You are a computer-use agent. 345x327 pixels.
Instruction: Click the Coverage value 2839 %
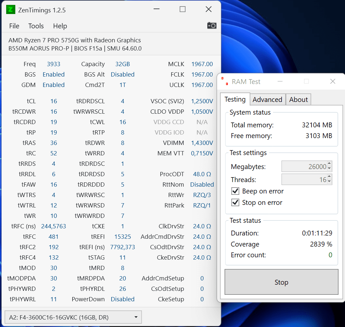[321, 244]
